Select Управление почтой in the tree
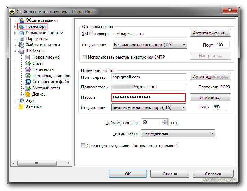 click(44, 33)
